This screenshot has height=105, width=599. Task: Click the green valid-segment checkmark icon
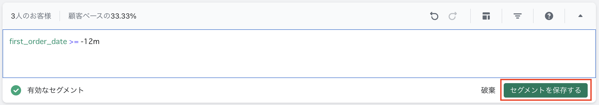click(x=16, y=90)
